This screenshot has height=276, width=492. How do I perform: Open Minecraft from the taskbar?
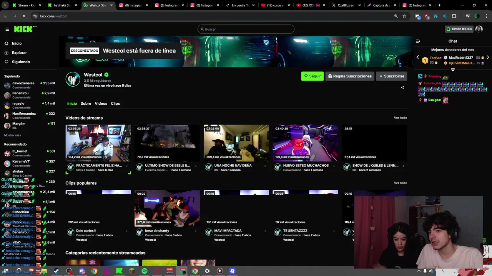click(132, 271)
